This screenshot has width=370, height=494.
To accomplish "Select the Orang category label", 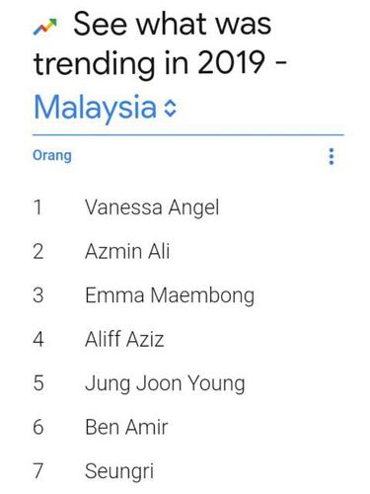I will (52, 155).
